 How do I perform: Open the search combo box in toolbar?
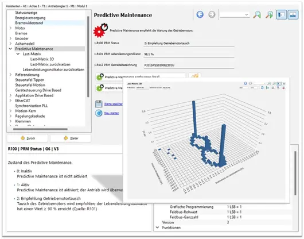235,14
